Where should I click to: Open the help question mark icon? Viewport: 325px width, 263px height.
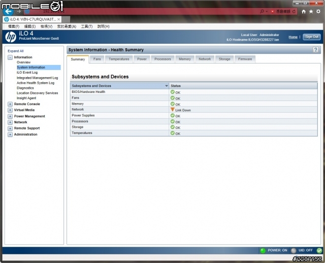click(x=315, y=50)
